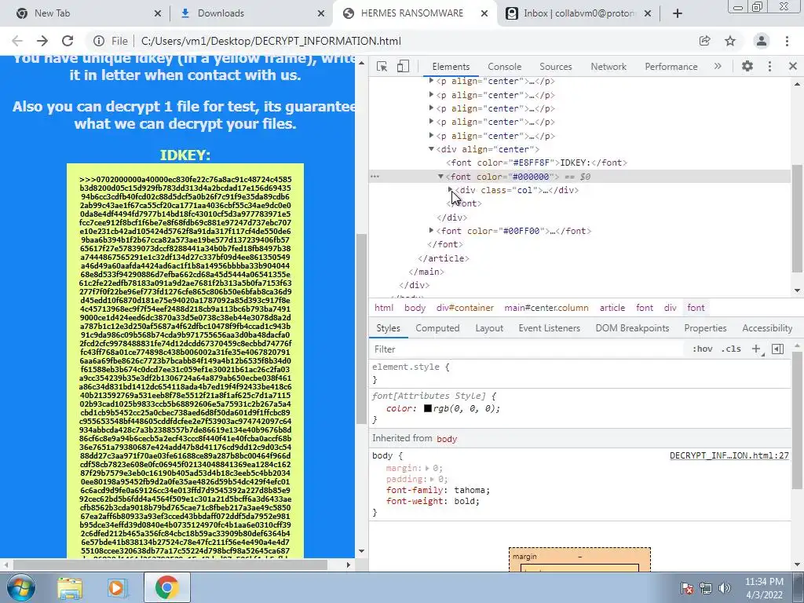The height and width of the screenshot is (603, 804).
Task: Open the DECRYPT_INF…ION.html:27 source link
Action: point(729,455)
